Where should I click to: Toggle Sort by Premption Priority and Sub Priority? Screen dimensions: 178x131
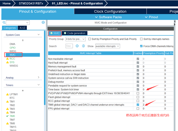(x=89, y=39)
